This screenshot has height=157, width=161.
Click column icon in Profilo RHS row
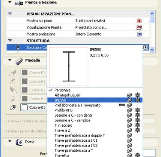pos(137,110)
